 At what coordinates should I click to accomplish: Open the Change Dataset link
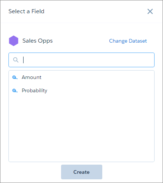coord(128,41)
